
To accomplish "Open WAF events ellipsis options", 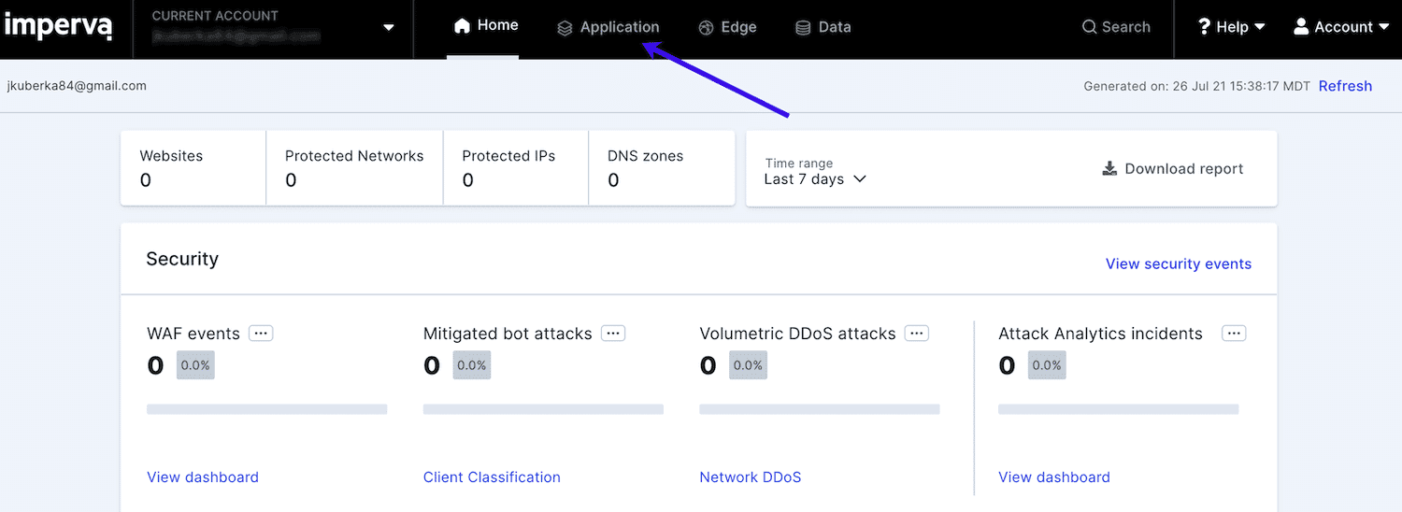I will point(261,334).
